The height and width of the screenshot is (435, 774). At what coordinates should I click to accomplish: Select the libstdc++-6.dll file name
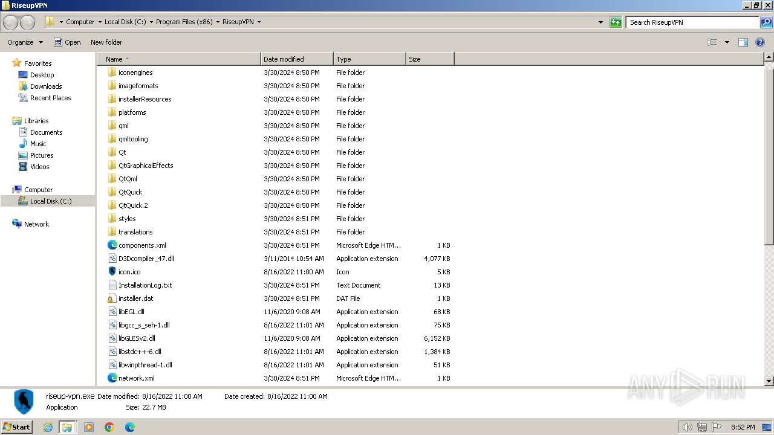[140, 352]
